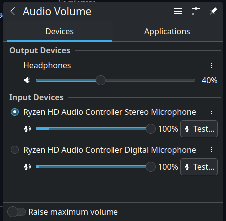The height and width of the screenshot is (221, 226).
Task: Switch to the Devices tab
Action: click(59, 31)
